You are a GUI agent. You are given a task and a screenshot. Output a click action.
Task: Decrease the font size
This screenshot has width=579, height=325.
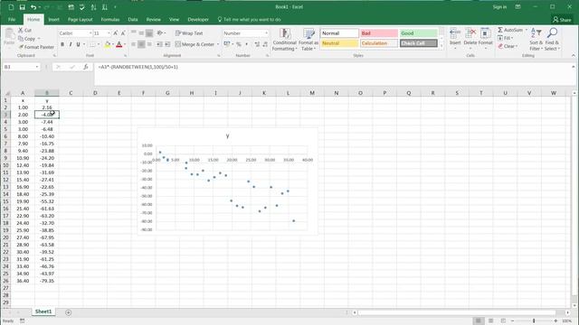[x=123, y=33]
